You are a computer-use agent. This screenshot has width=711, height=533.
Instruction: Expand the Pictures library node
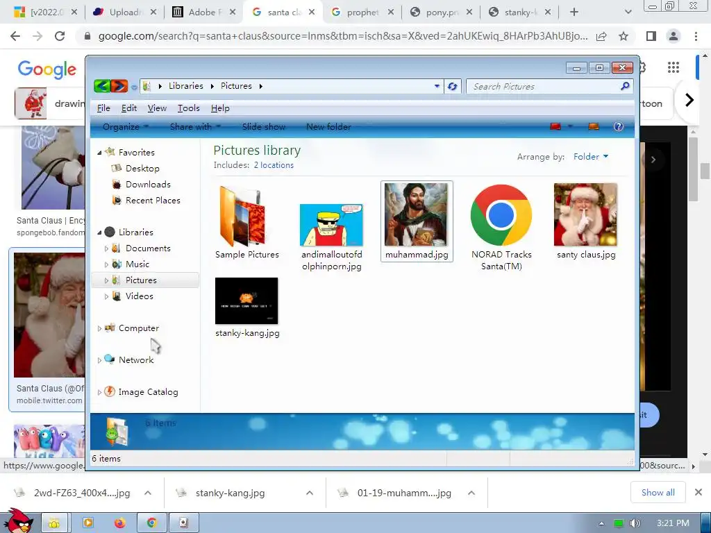click(x=106, y=280)
